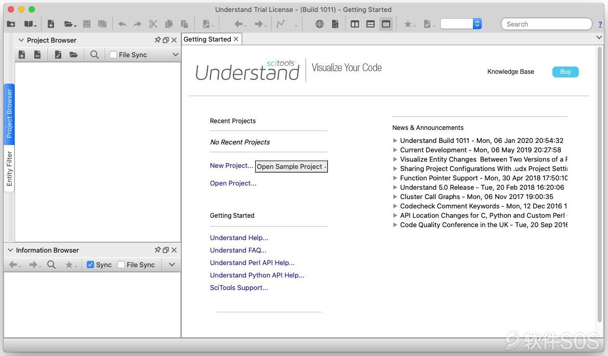Click the graph view zigzag toolbar icon
This screenshot has width=608, height=356.
coord(281,24)
